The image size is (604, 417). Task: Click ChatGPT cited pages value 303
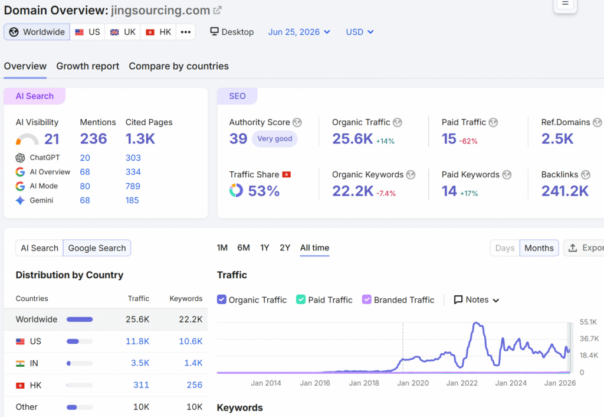133,158
